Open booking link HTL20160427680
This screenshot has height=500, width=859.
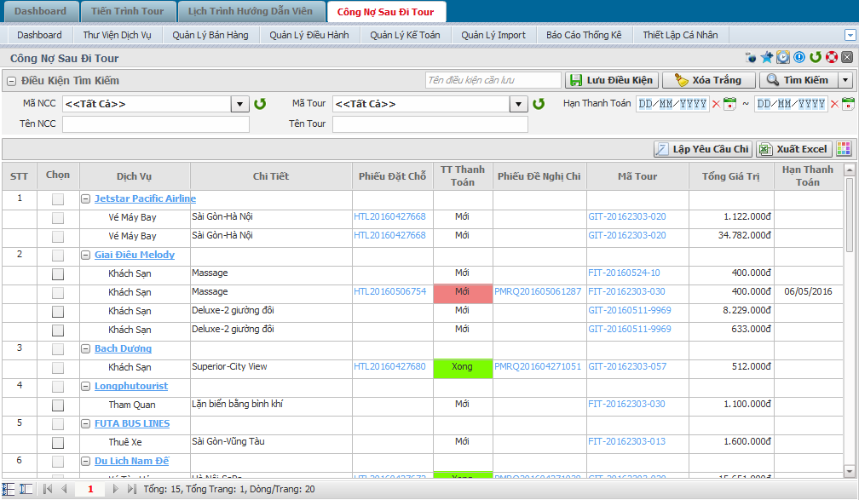[x=389, y=367]
